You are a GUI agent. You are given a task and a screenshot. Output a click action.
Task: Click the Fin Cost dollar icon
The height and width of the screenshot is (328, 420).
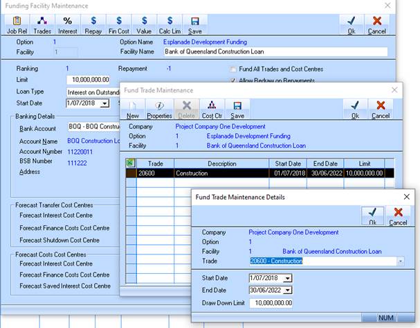click(x=119, y=25)
